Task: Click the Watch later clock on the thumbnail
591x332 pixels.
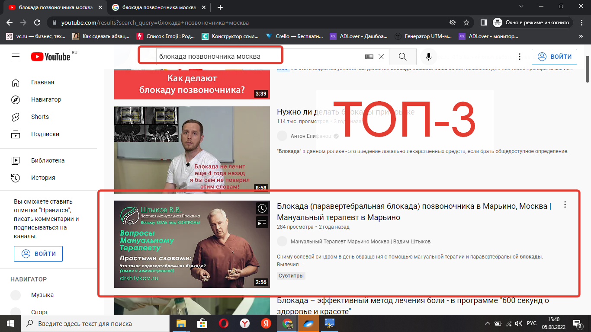Action: click(x=262, y=208)
